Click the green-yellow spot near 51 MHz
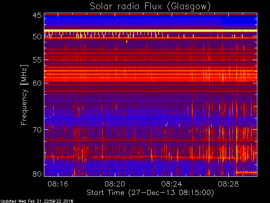 [x=127, y=41]
